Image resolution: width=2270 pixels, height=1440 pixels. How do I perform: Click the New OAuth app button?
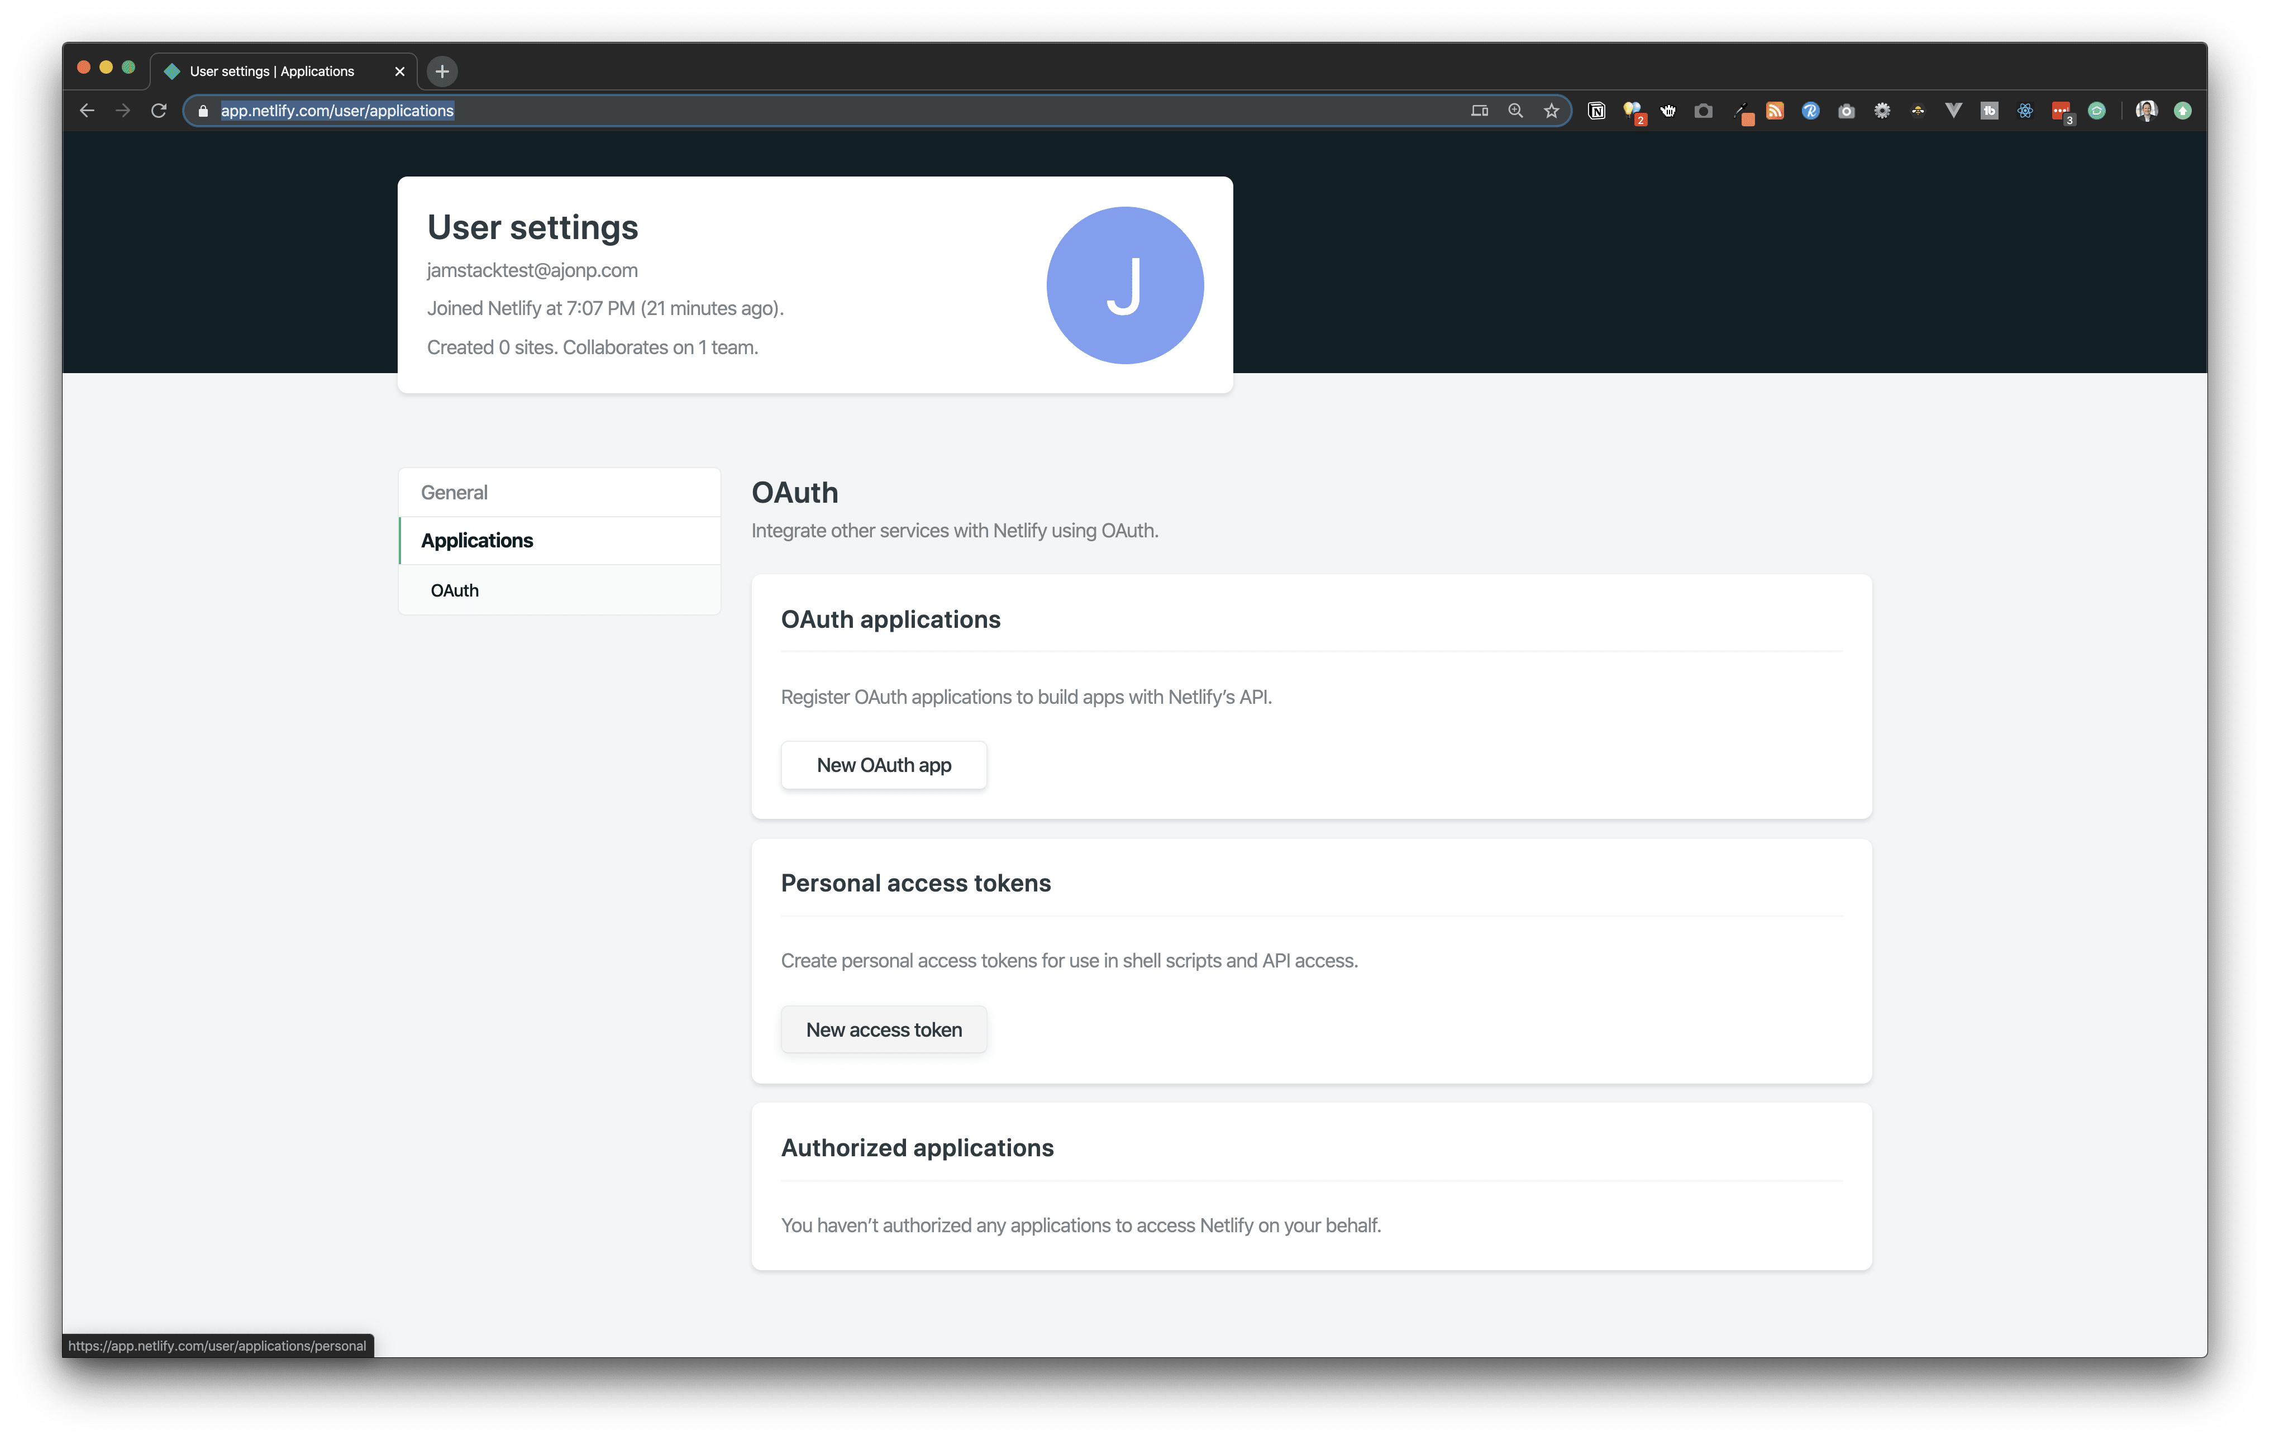pos(884,764)
